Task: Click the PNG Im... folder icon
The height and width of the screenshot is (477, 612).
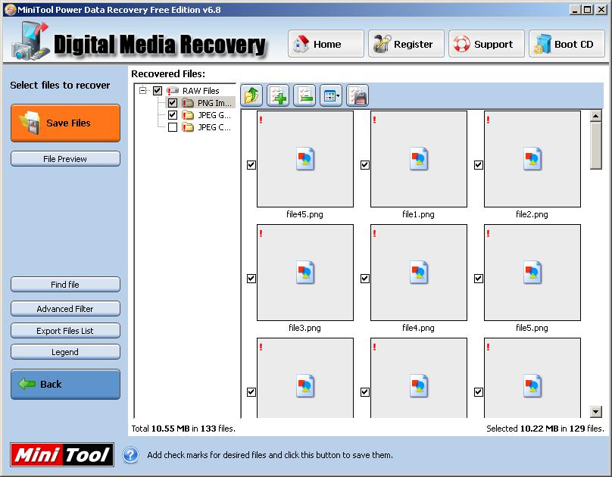Action: click(188, 103)
